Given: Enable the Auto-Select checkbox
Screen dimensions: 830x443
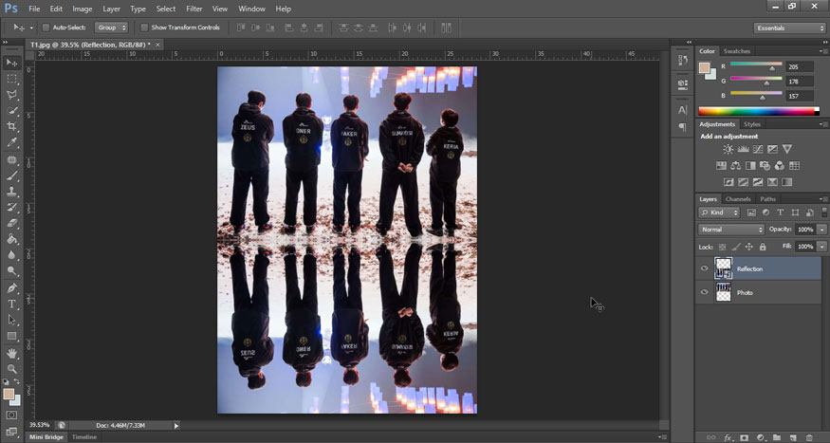Looking at the screenshot, I should point(46,28).
